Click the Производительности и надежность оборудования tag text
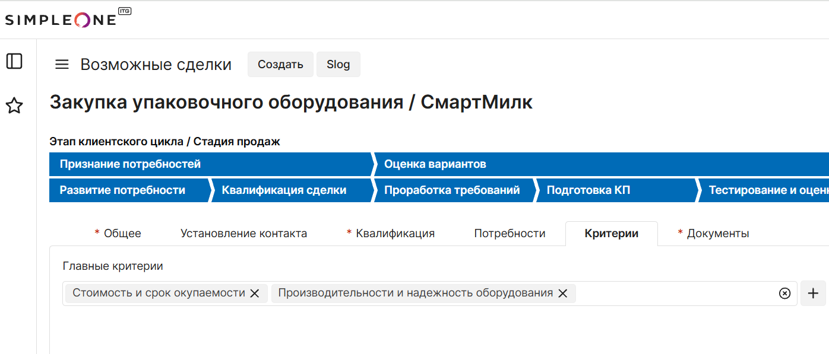This screenshot has height=354, width=829. pyautogui.click(x=415, y=293)
